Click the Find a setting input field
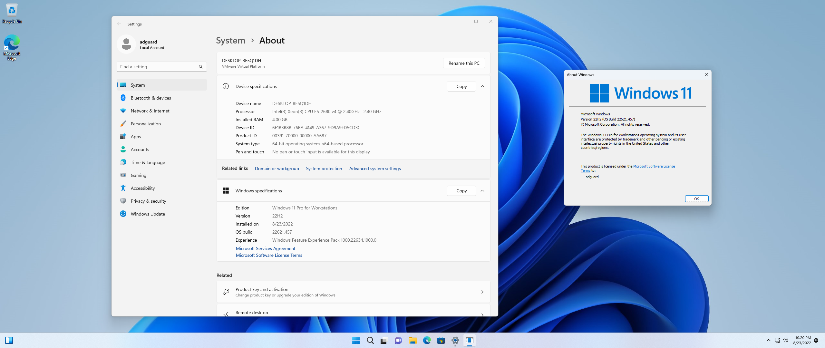Image resolution: width=825 pixels, height=348 pixels. 160,67
